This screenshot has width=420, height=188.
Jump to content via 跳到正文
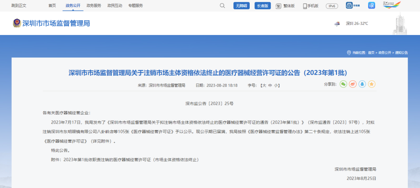pyautogui.click(x=19, y=5)
